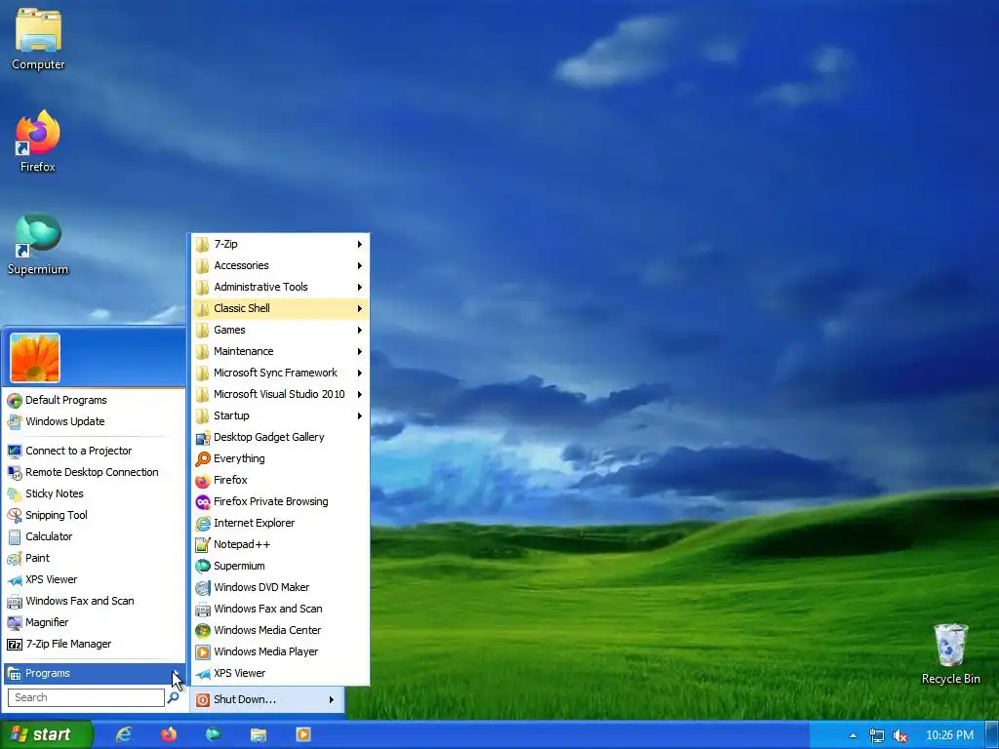Click the search magnifier icon

(x=173, y=697)
